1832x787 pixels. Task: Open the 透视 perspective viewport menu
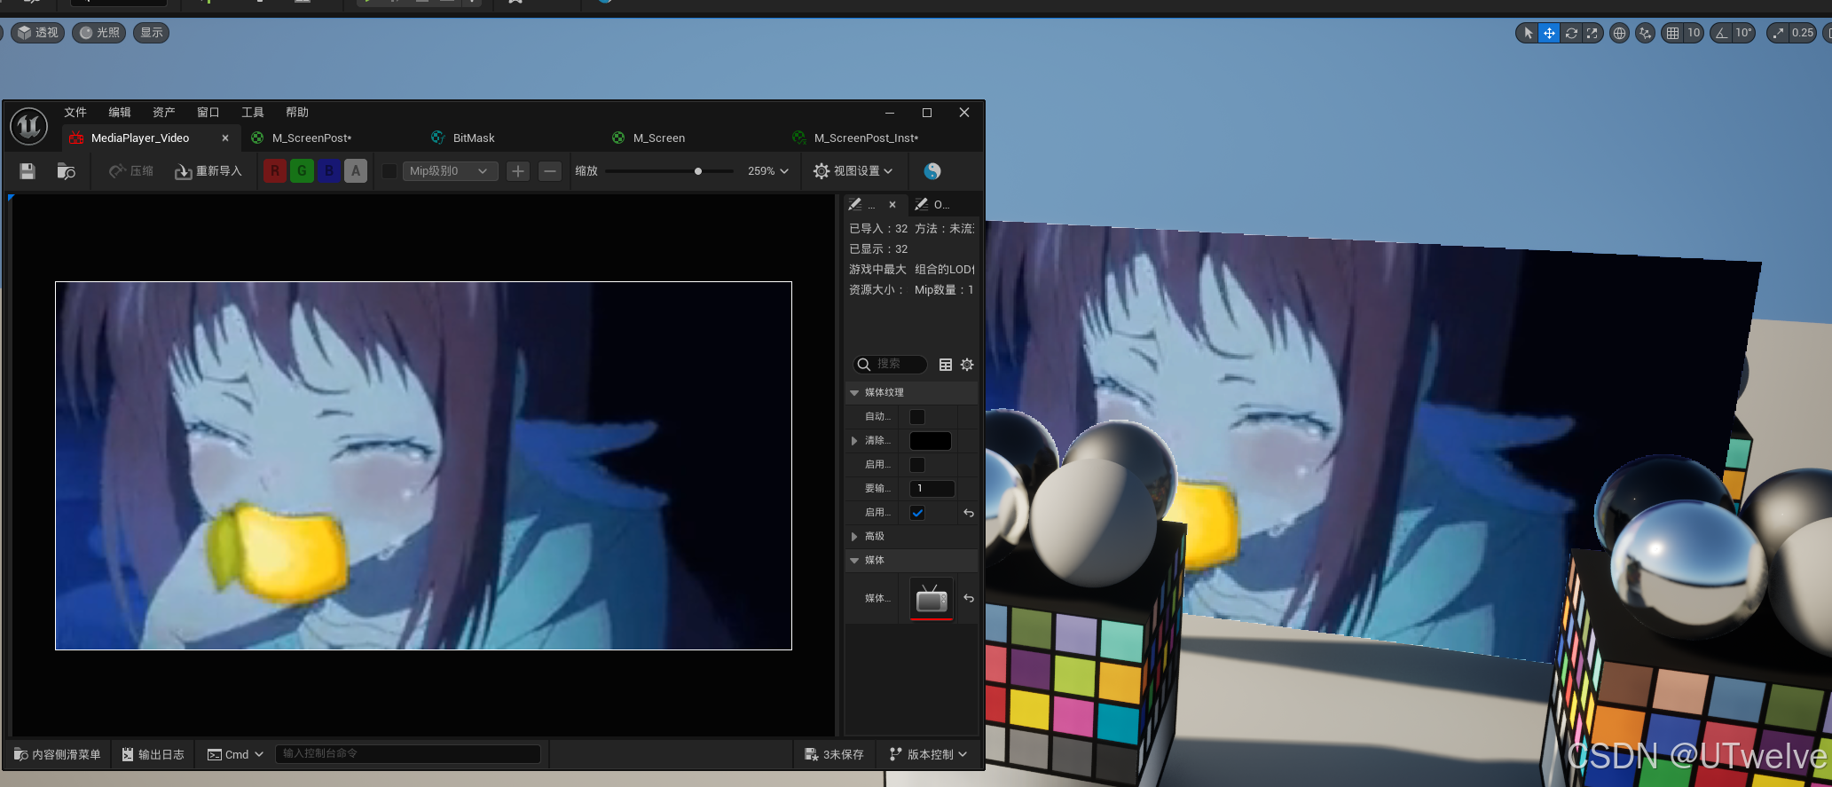(38, 33)
